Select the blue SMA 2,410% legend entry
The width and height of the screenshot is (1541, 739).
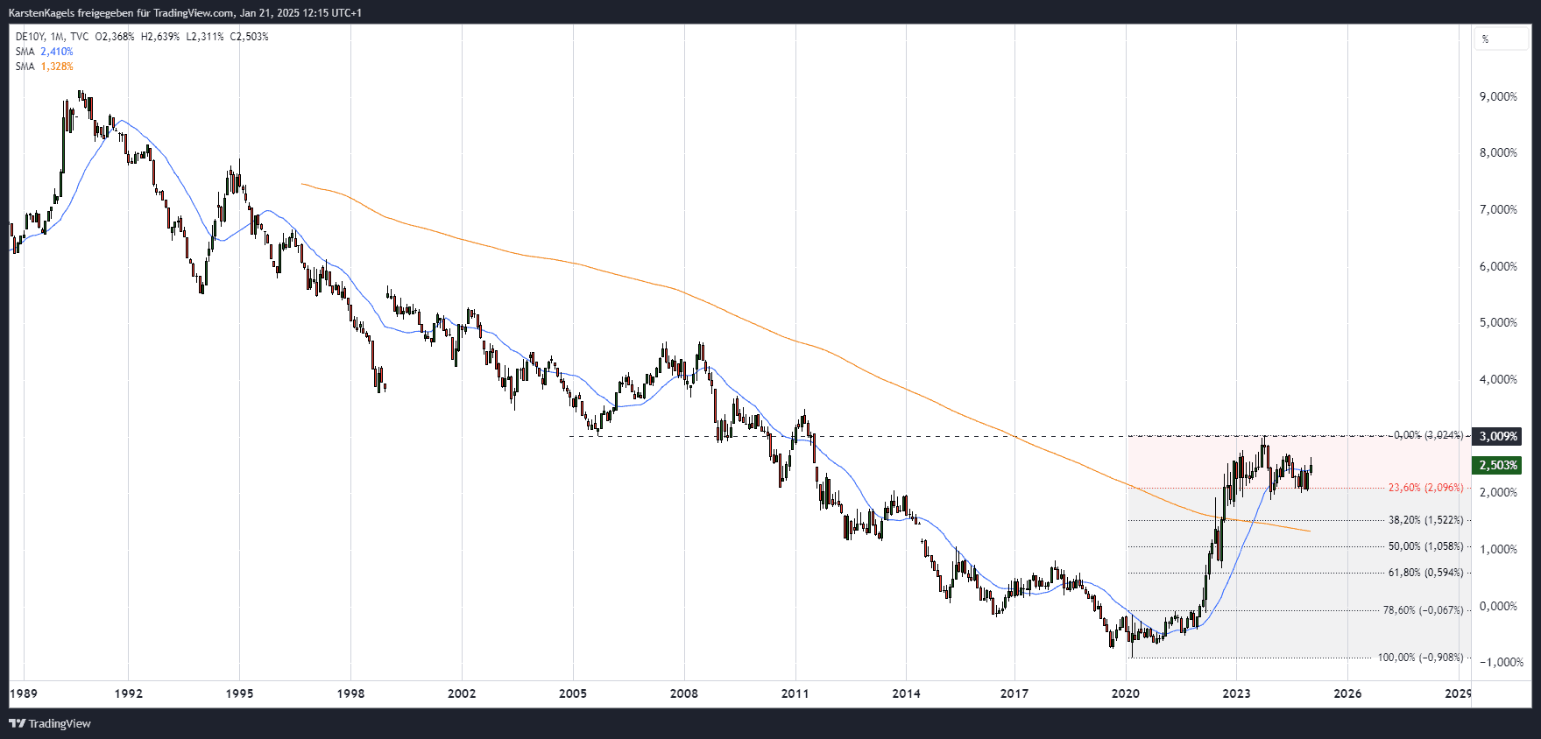[x=44, y=52]
